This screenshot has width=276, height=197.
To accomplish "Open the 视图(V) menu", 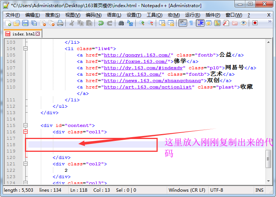I will tap(73, 15).
